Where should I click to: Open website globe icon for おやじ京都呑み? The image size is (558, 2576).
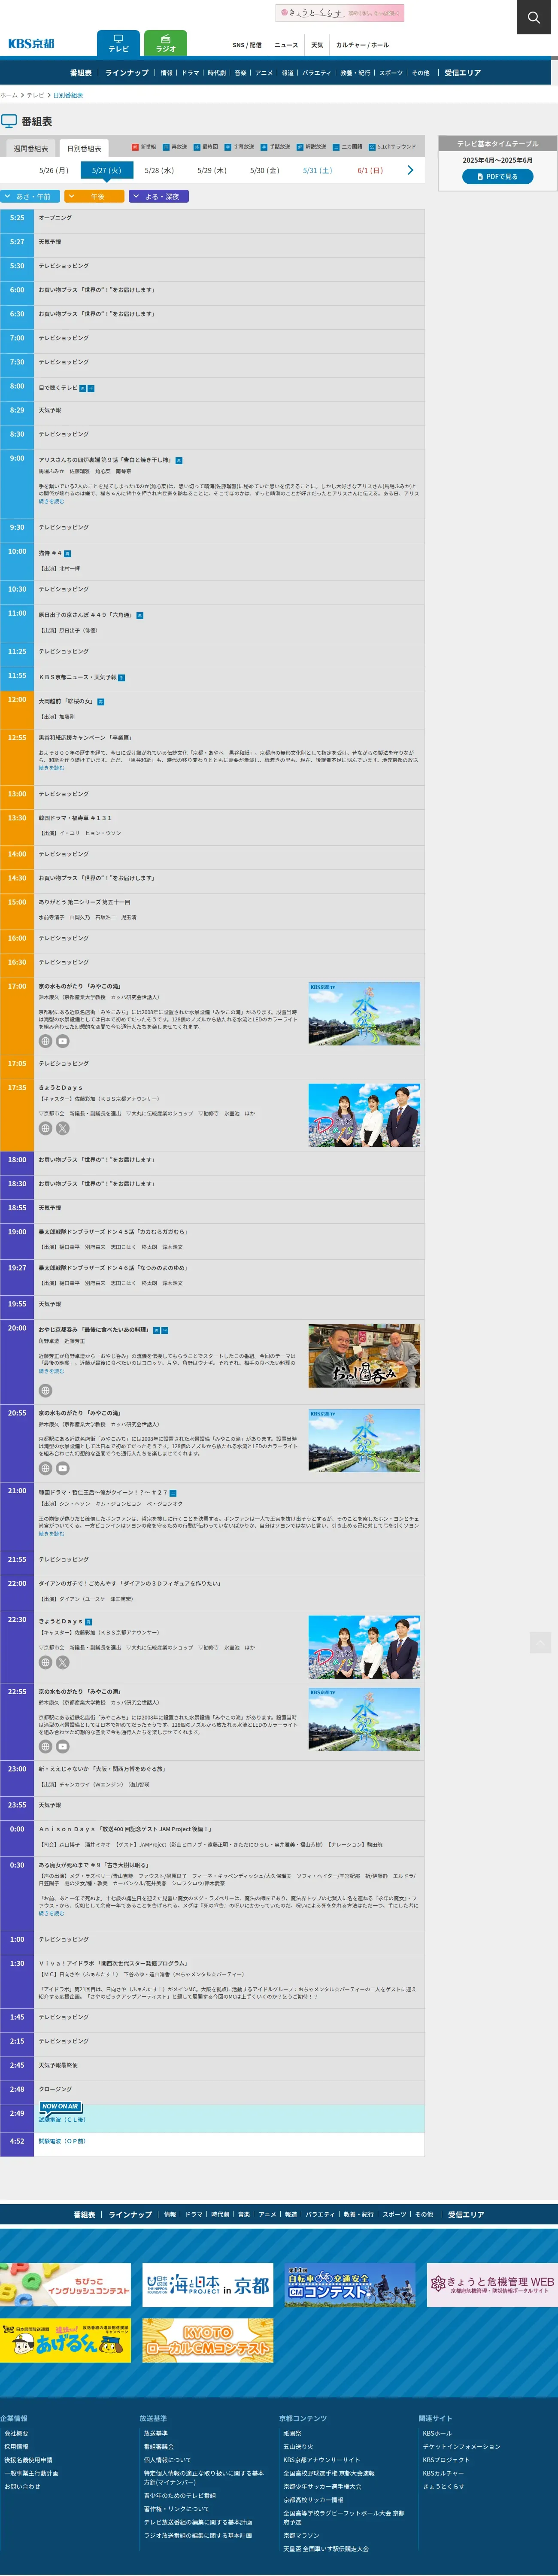click(x=45, y=1390)
